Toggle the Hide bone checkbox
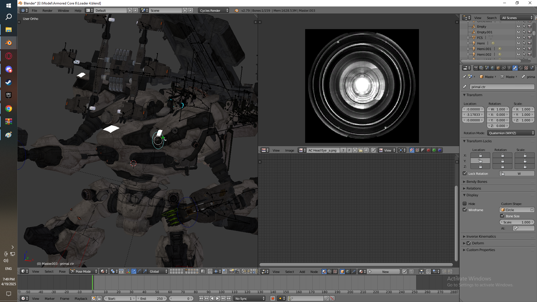Image resolution: width=537 pixels, height=302 pixels. 465,204
